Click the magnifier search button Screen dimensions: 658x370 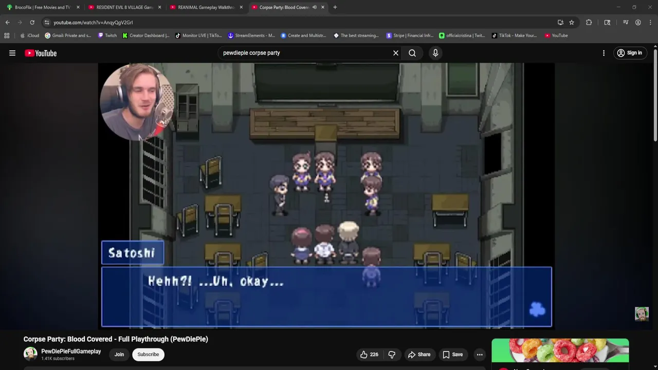click(412, 53)
